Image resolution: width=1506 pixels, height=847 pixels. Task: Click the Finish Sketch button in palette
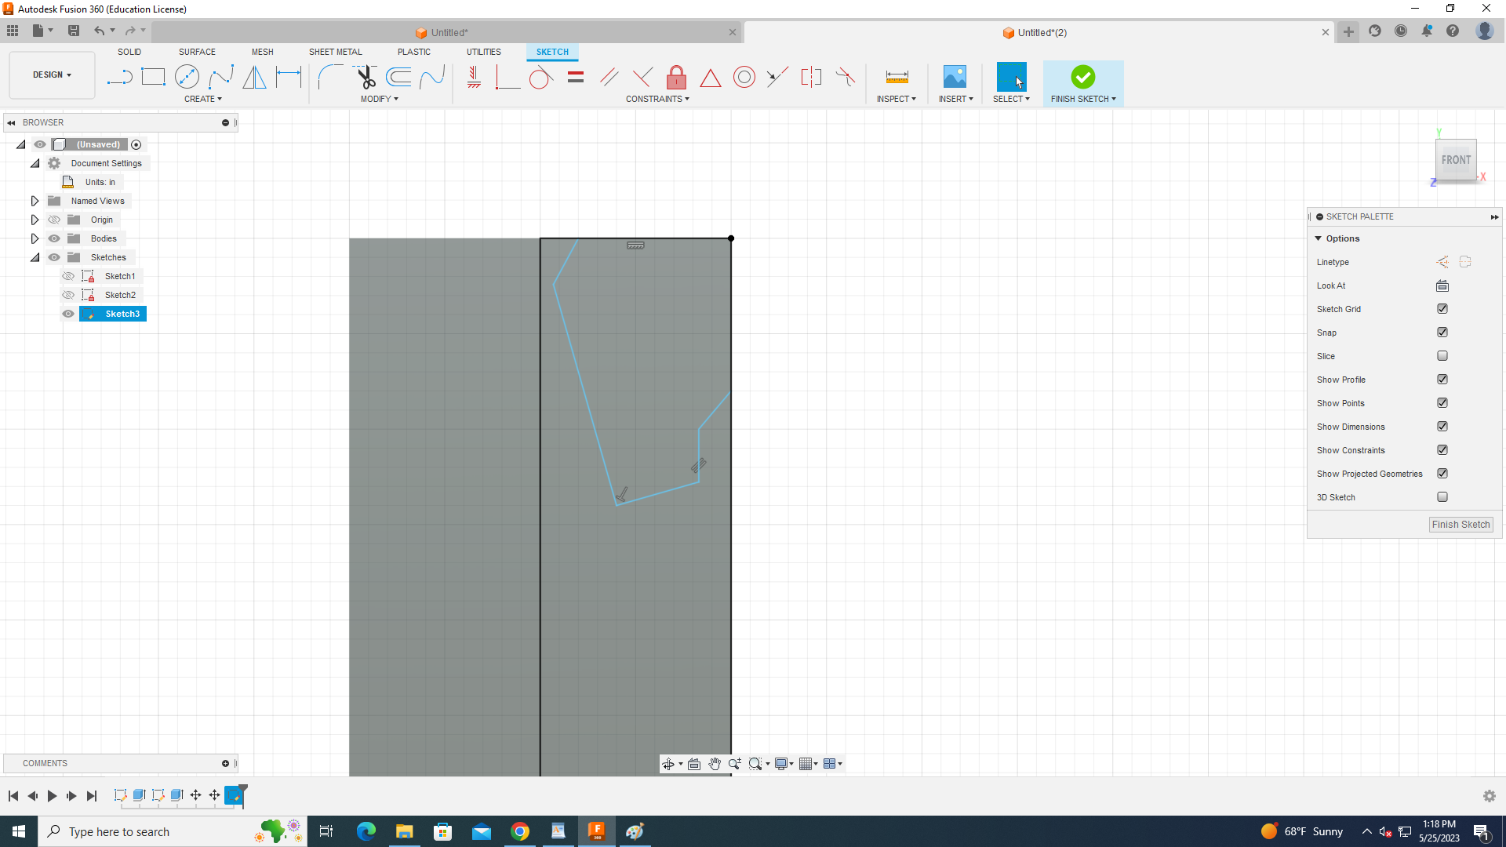pos(1461,523)
